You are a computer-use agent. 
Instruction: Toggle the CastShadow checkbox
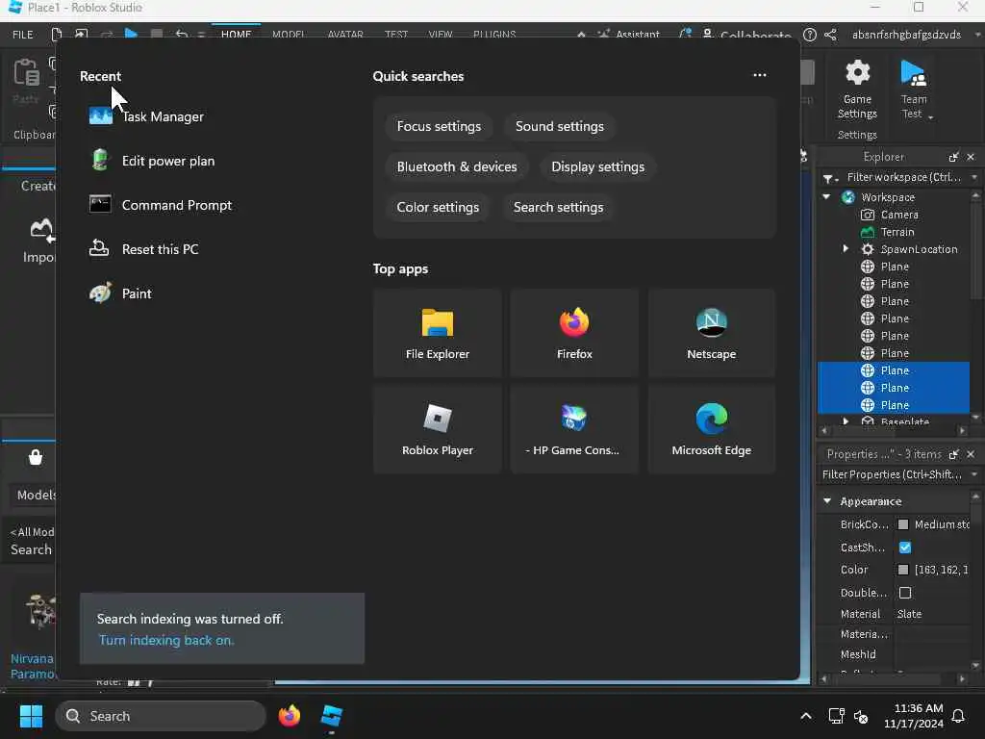[x=904, y=548]
